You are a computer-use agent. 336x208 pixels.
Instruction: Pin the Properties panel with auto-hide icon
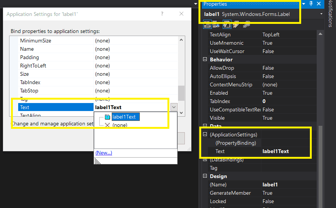[311, 4]
